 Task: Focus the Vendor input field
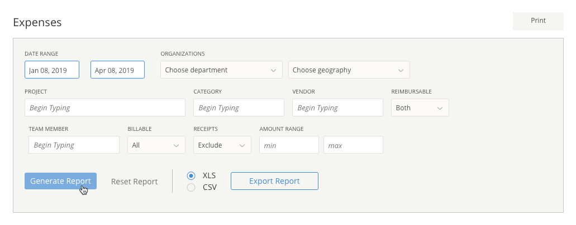click(337, 107)
